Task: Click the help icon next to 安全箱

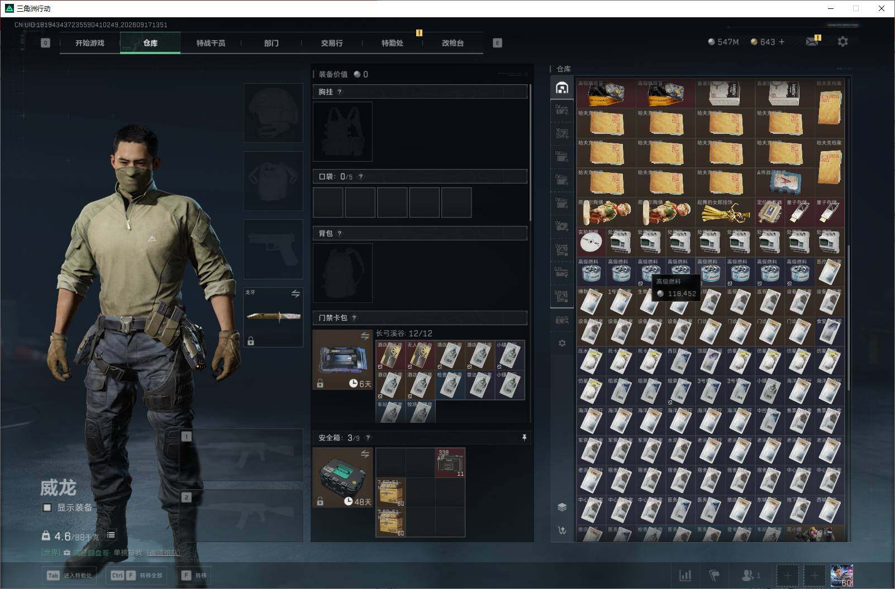Action: [368, 438]
